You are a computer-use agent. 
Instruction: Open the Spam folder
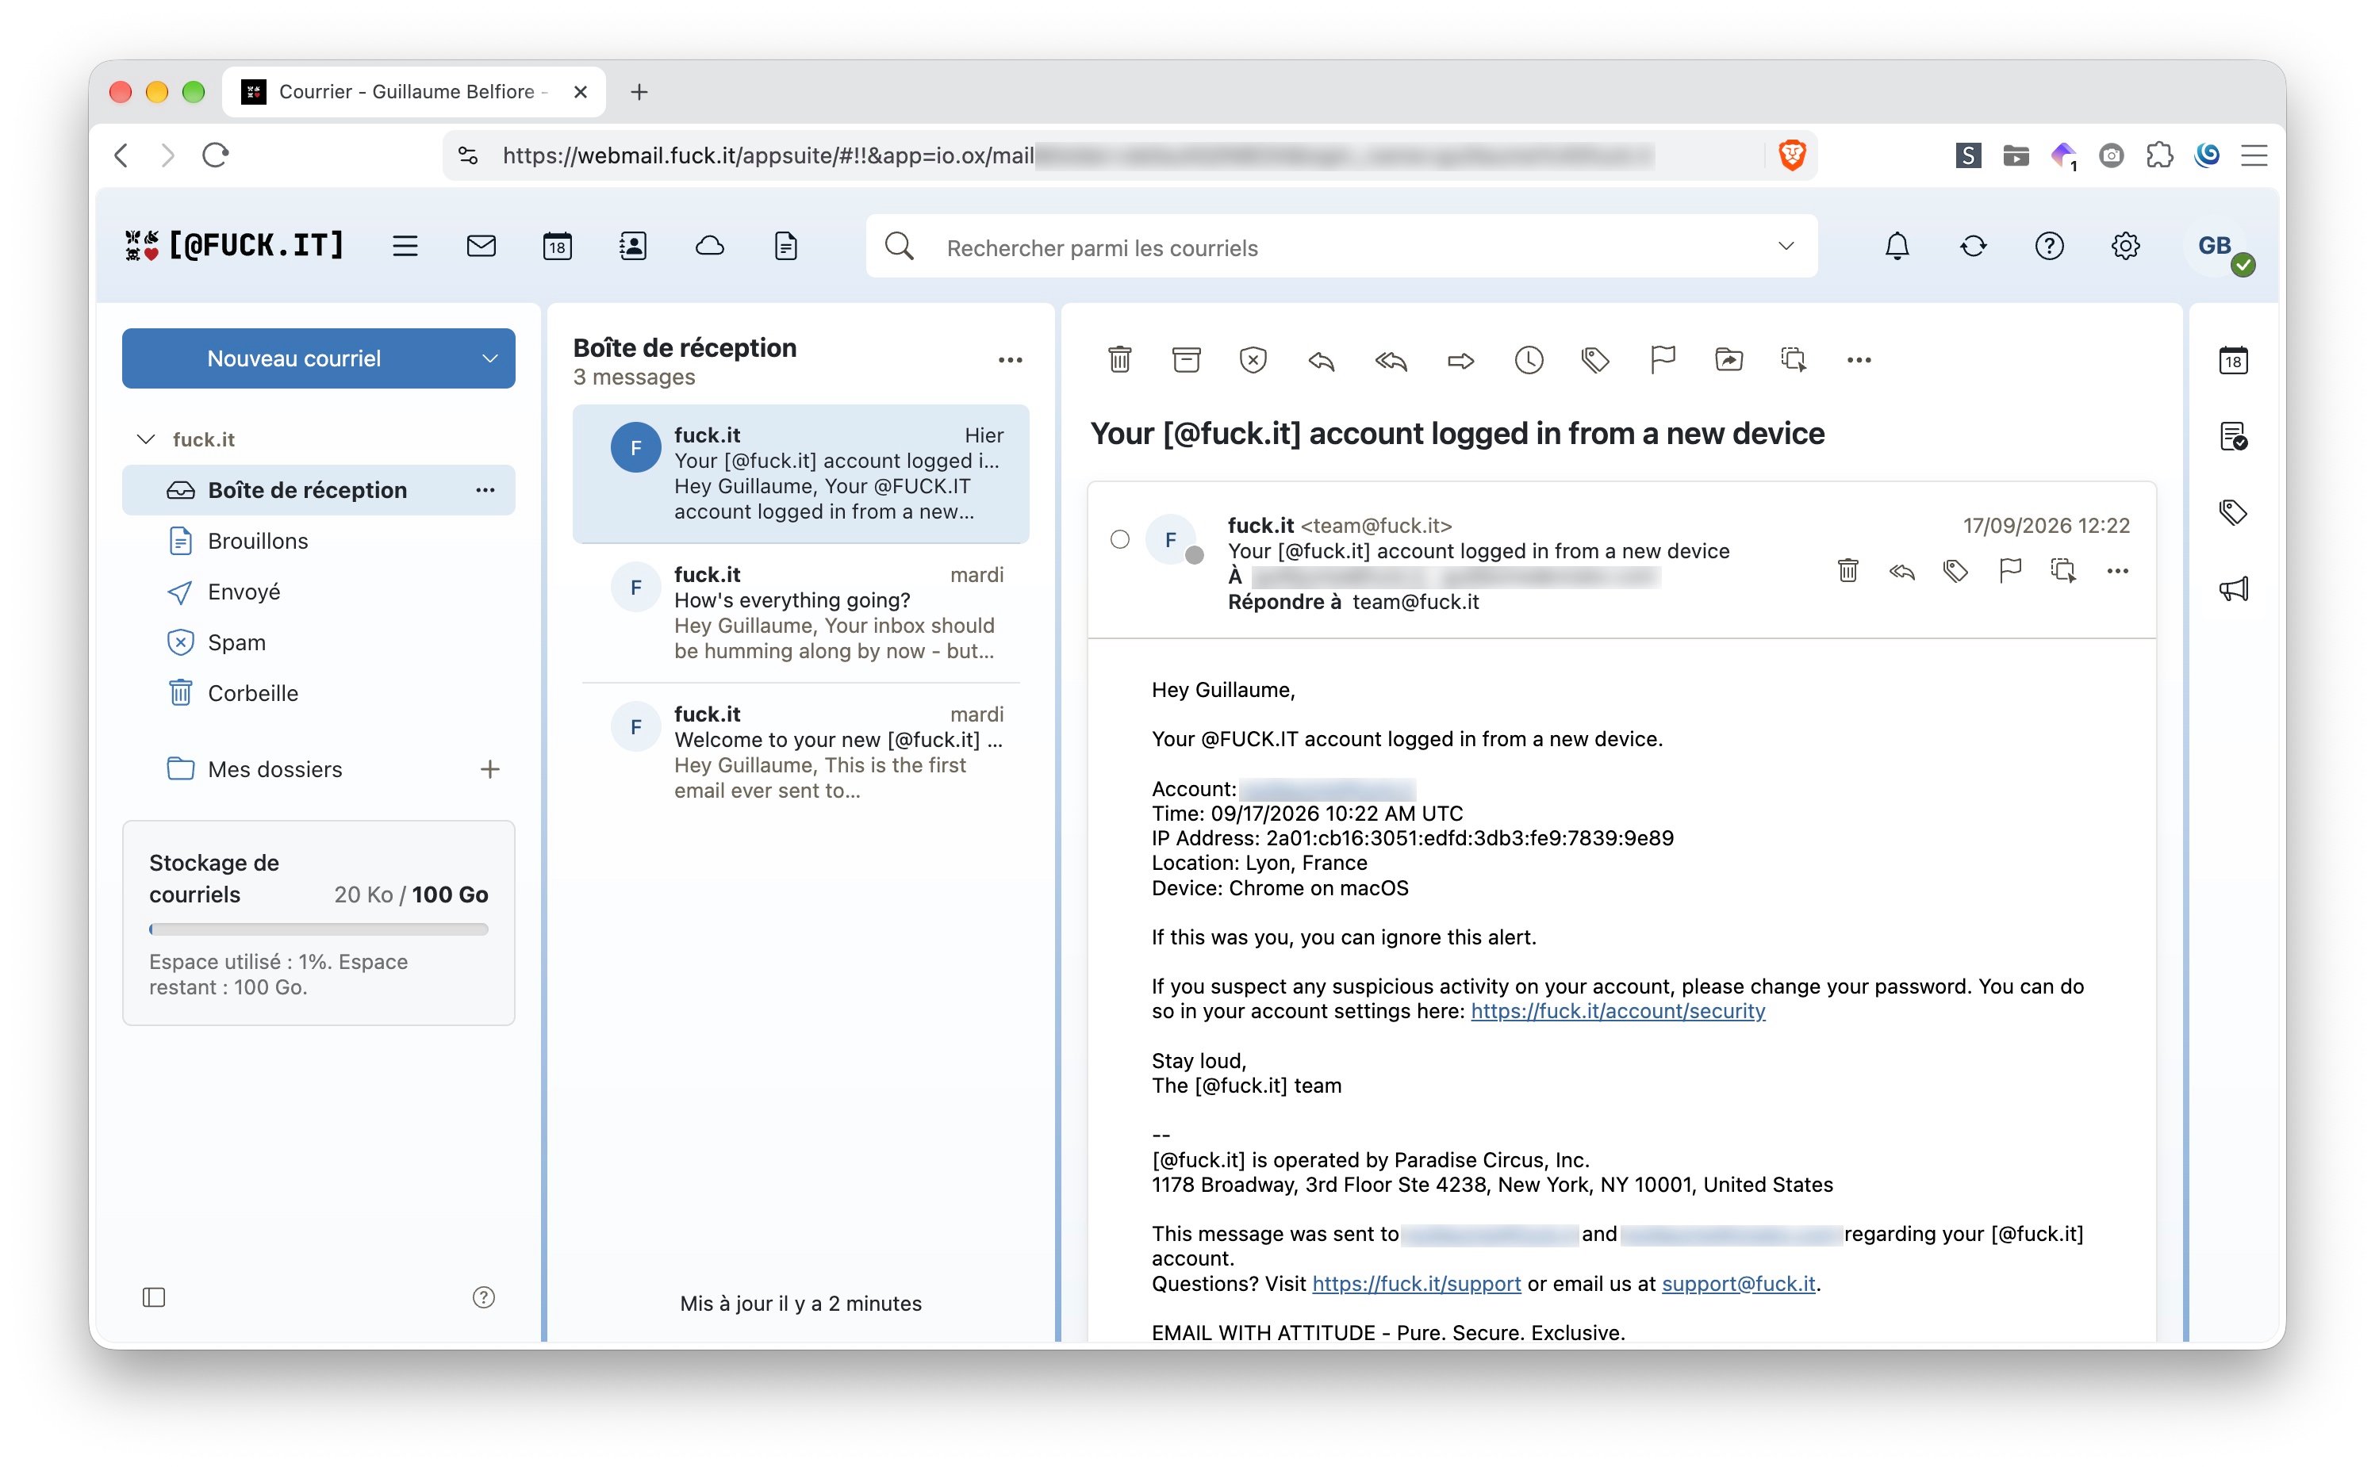click(318, 642)
